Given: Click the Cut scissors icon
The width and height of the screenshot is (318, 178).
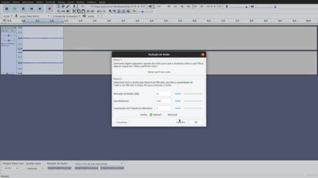Looking at the screenshot, I should 74,11.
